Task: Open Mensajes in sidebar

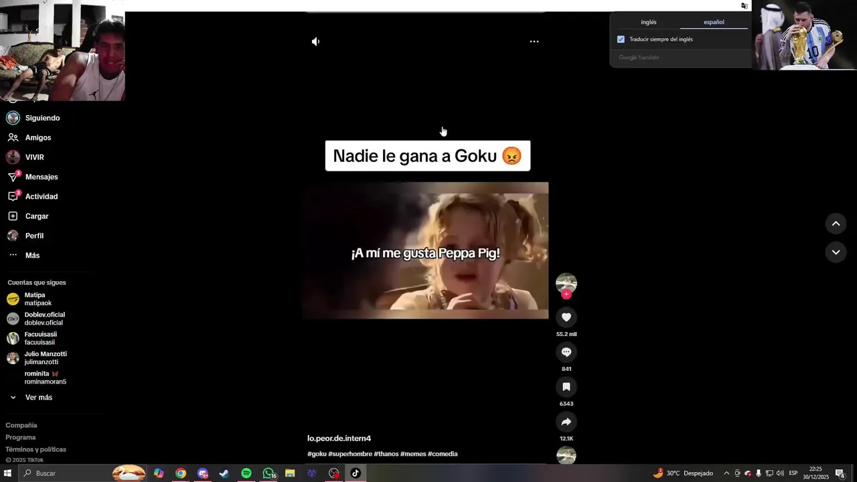Action: click(33, 177)
